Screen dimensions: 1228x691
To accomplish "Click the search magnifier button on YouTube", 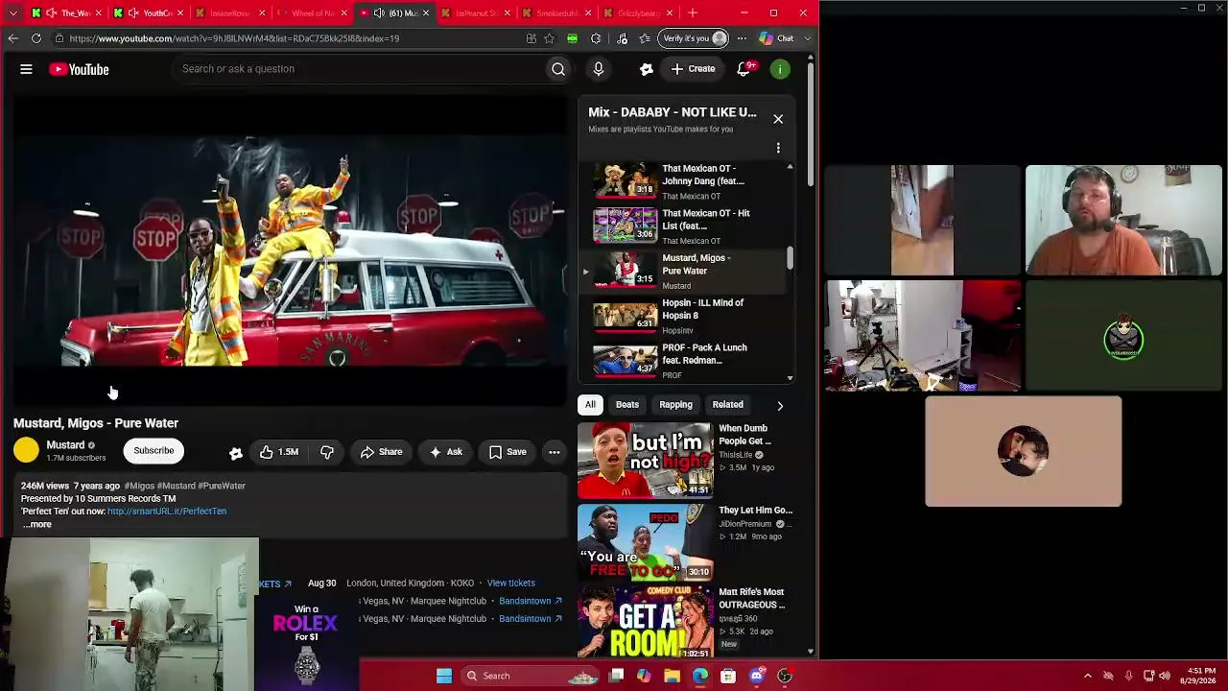I will click(x=558, y=69).
